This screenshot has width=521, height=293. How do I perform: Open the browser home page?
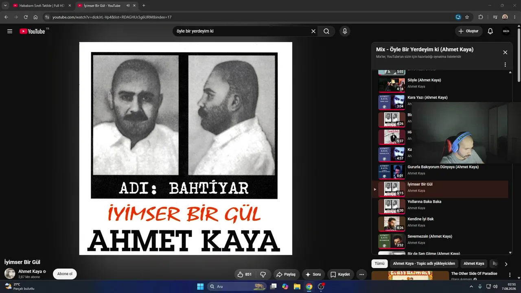[x=35, y=17]
